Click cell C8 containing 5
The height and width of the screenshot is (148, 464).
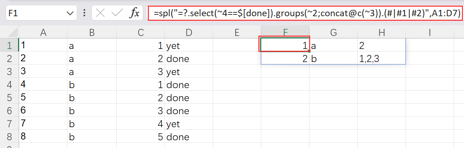pos(140,137)
